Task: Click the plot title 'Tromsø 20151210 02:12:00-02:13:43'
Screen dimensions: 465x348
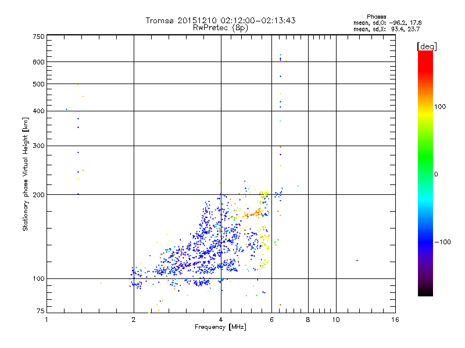Action: tap(220, 20)
